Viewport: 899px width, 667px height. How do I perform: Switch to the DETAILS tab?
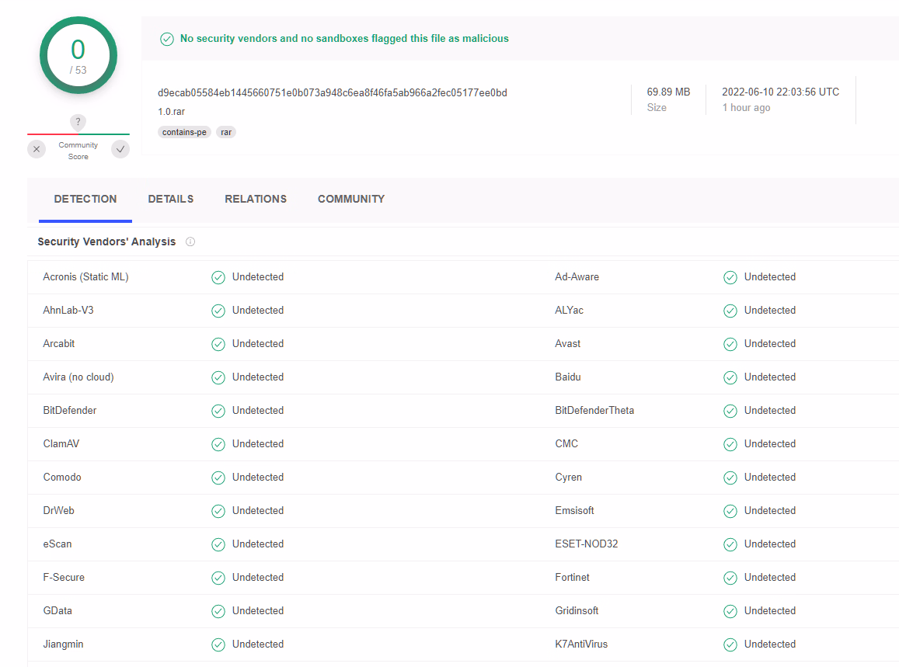pos(171,199)
